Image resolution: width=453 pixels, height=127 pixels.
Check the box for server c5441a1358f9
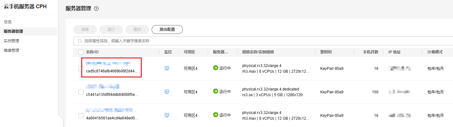tap(81, 92)
